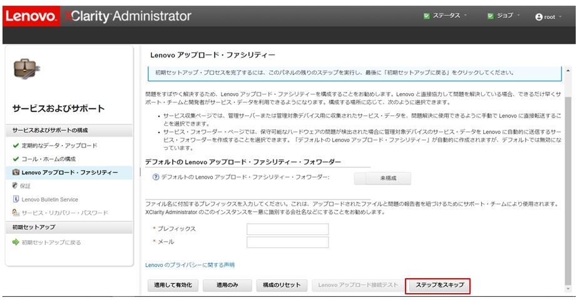
Task: Click the green check icon next to ステータス
Action: click(426, 16)
